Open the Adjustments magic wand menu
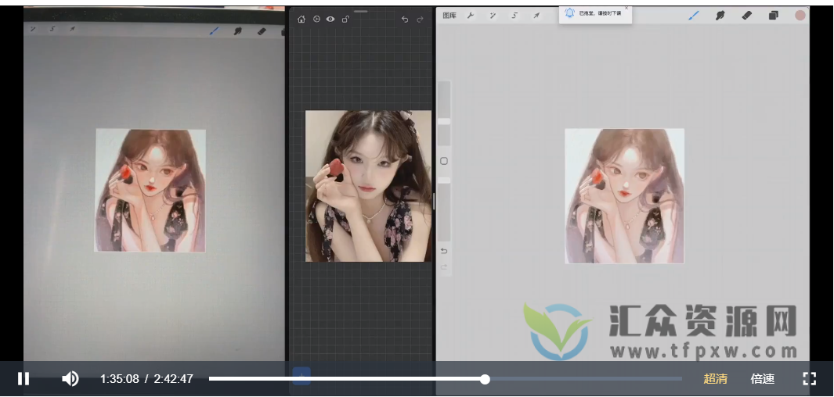This screenshot has width=834, height=397. tap(493, 16)
